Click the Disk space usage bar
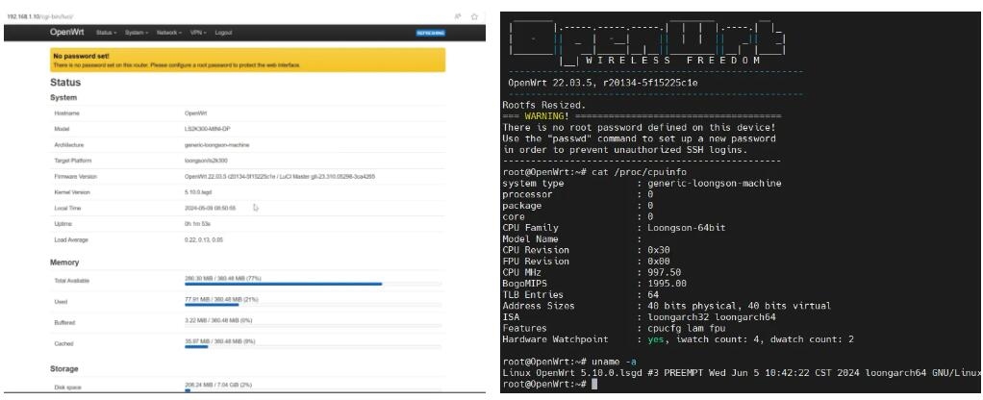This screenshot has height=400, width=983. pyautogui.click(x=313, y=390)
